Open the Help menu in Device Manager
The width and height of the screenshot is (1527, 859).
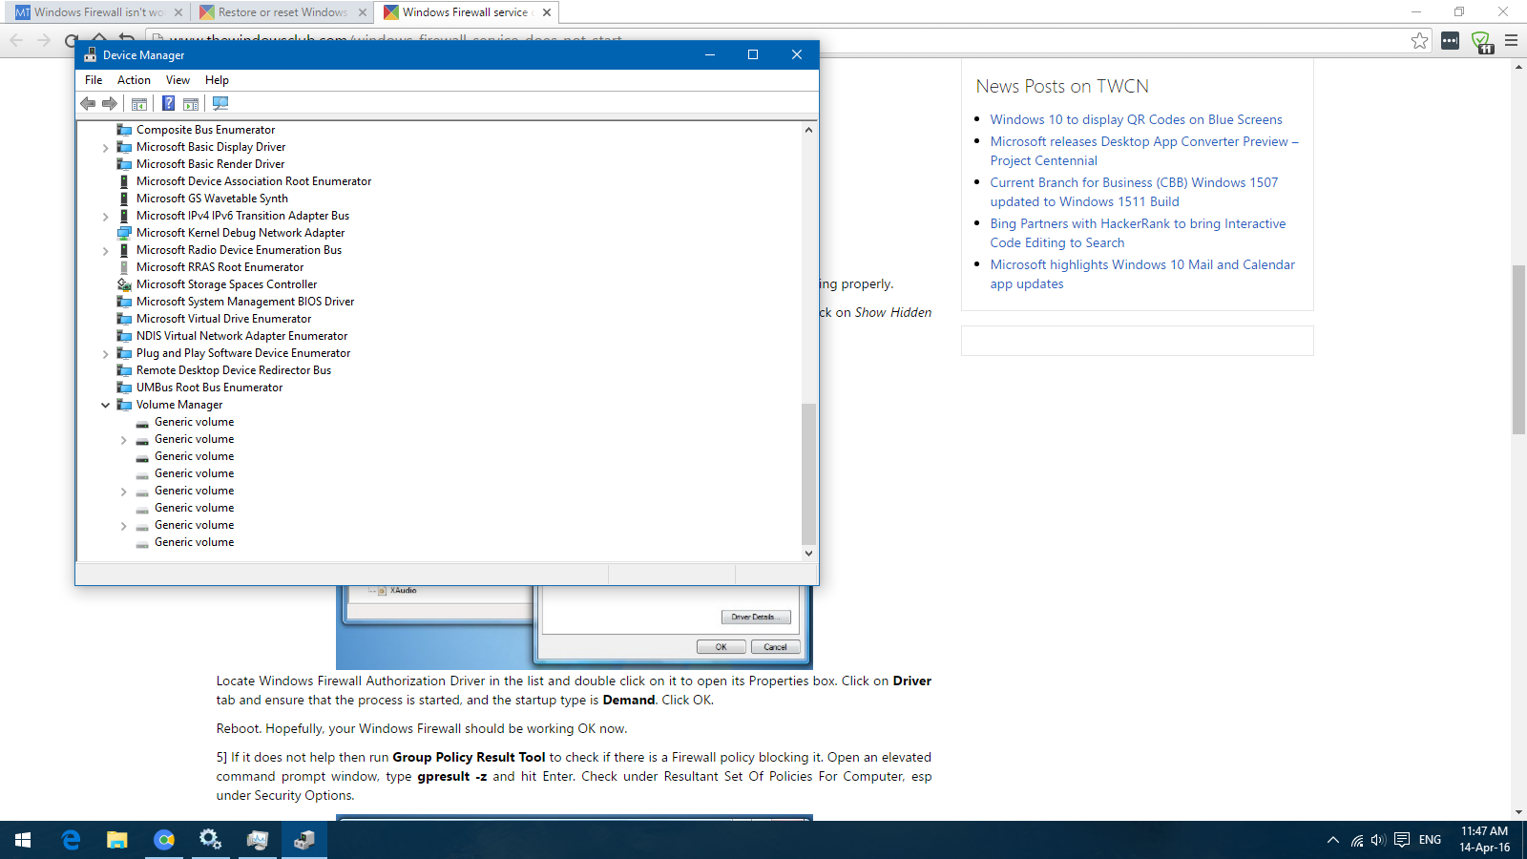click(x=217, y=80)
